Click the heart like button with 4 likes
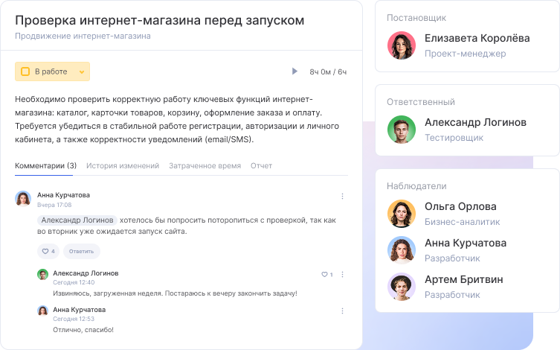This screenshot has width=560, height=350. [x=48, y=251]
